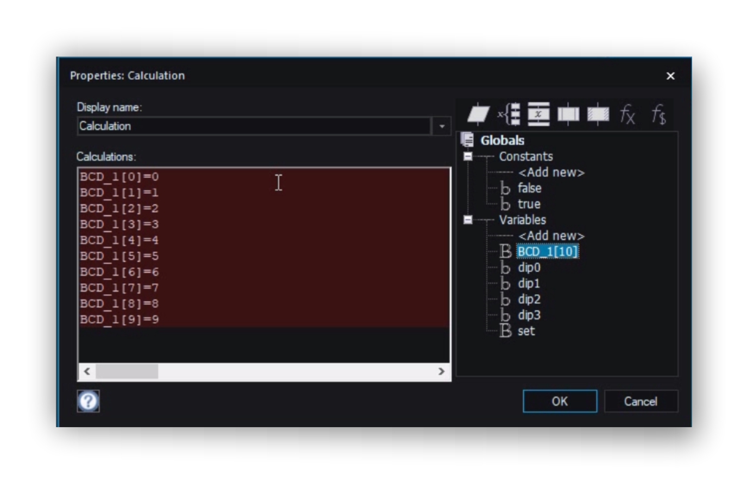Click the bool icon beside false constant
This screenshot has width=754, height=495.
click(x=505, y=188)
